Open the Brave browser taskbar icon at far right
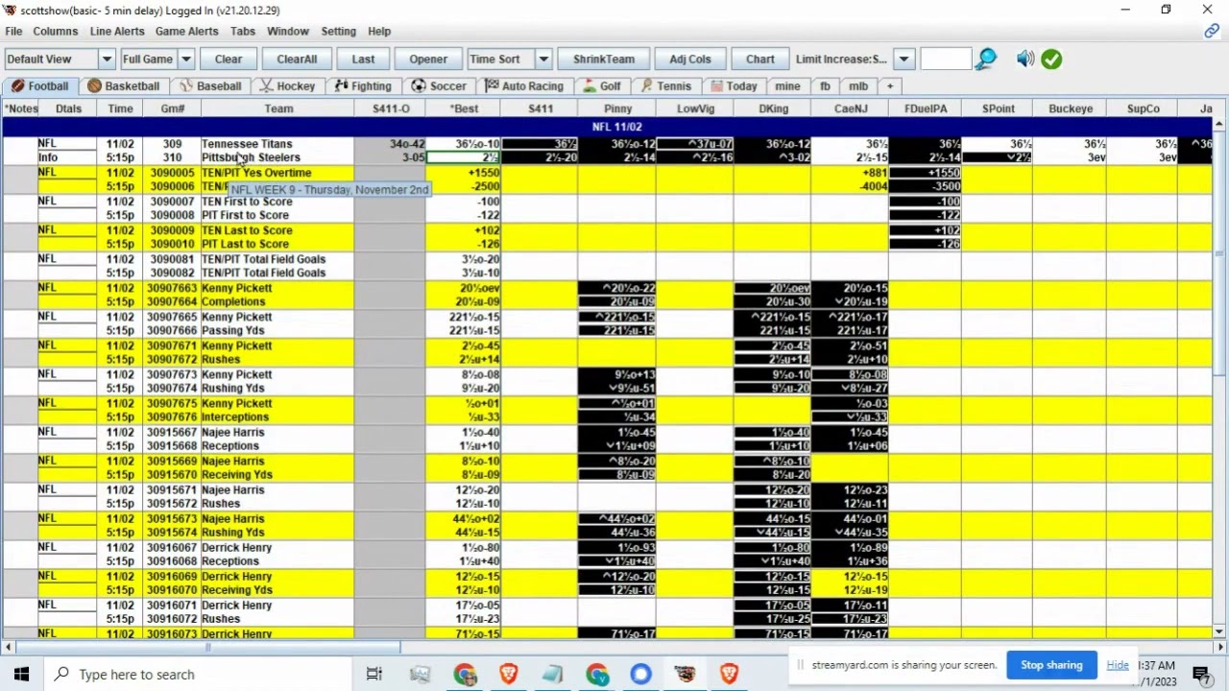Viewport: 1229px width, 691px height. [x=730, y=674]
